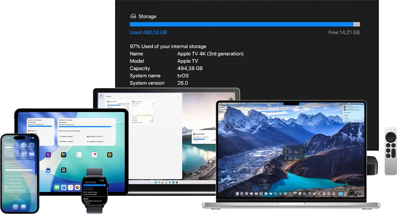Select the "Used 480,18 GB" text
This screenshot has width=397, height=214.
148,32
